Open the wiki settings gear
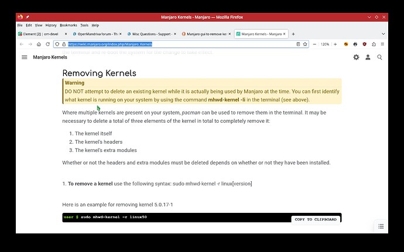This screenshot has width=404, height=252. pos(356,57)
